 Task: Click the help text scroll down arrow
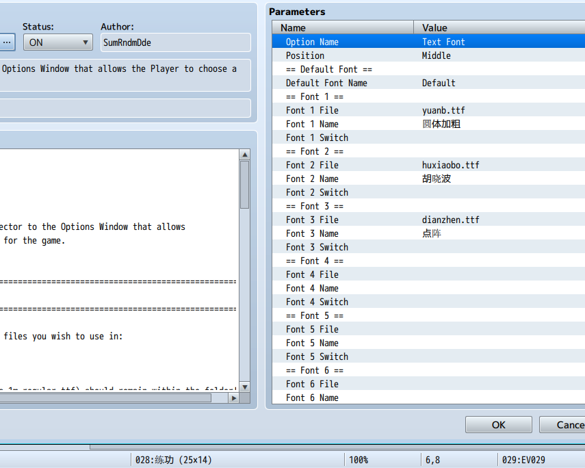(x=245, y=387)
